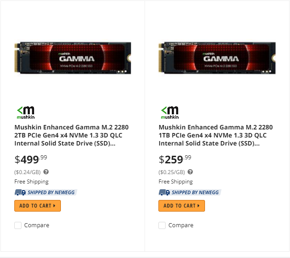Add the 2TB Mushkin Gamma to cart
Viewport: 290px width, 258px height.
pyautogui.click(x=38, y=206)
